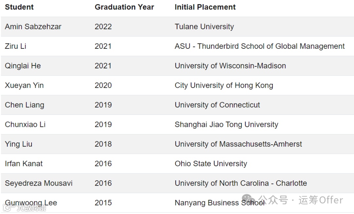This screenshot has height=214, width=354.
Task: Select the Qinglai He row name
Action: pos(23,66)
